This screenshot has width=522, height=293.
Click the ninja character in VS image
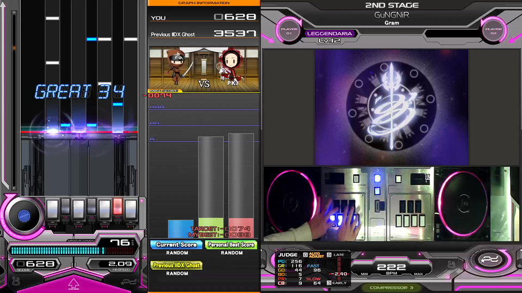[177, 67]
